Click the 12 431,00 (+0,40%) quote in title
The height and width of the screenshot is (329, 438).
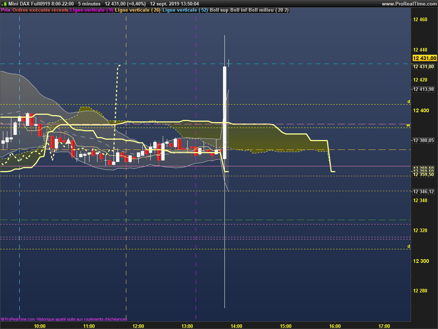click(x=125, y=4)
